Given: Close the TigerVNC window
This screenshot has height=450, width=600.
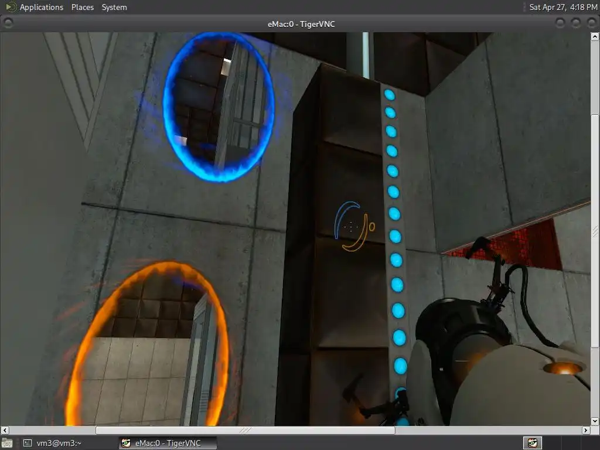Looking at the screenshot, I should [592, 23].
